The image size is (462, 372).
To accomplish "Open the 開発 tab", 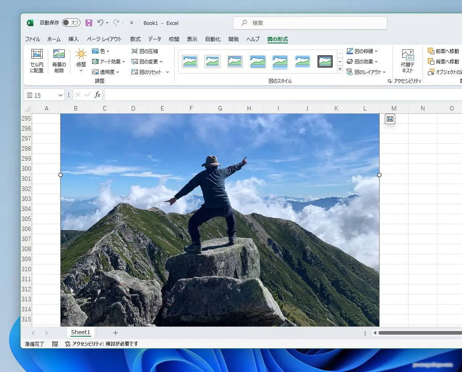I will pyautogui.click(x=233, y=39).
